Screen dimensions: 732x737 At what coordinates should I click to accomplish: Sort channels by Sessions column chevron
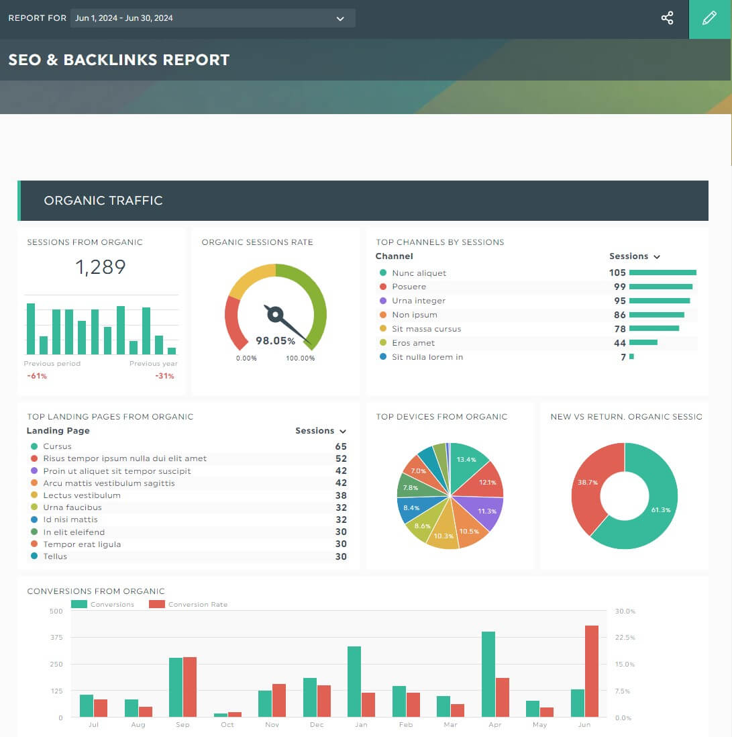pos(657,256)
